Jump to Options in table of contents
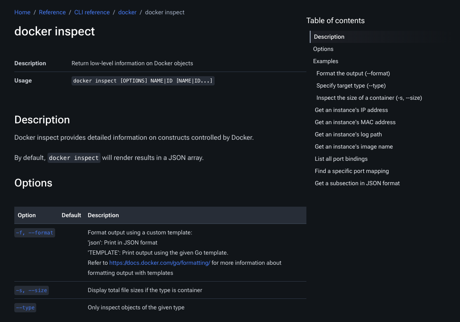The height and width of the screenshot is (322, 460). pyautogui.click(x=323, y=49)
